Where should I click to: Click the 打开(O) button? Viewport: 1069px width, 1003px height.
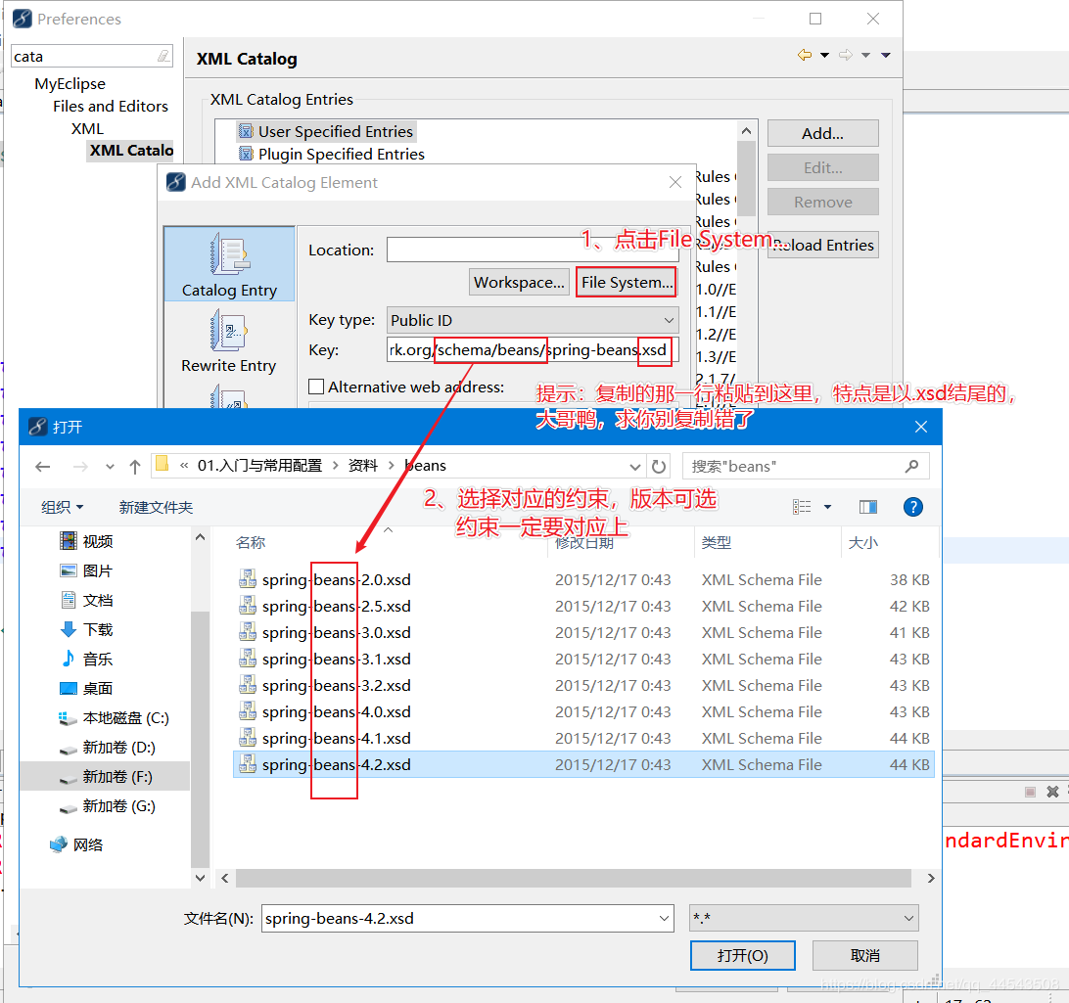tap(742, 955)
